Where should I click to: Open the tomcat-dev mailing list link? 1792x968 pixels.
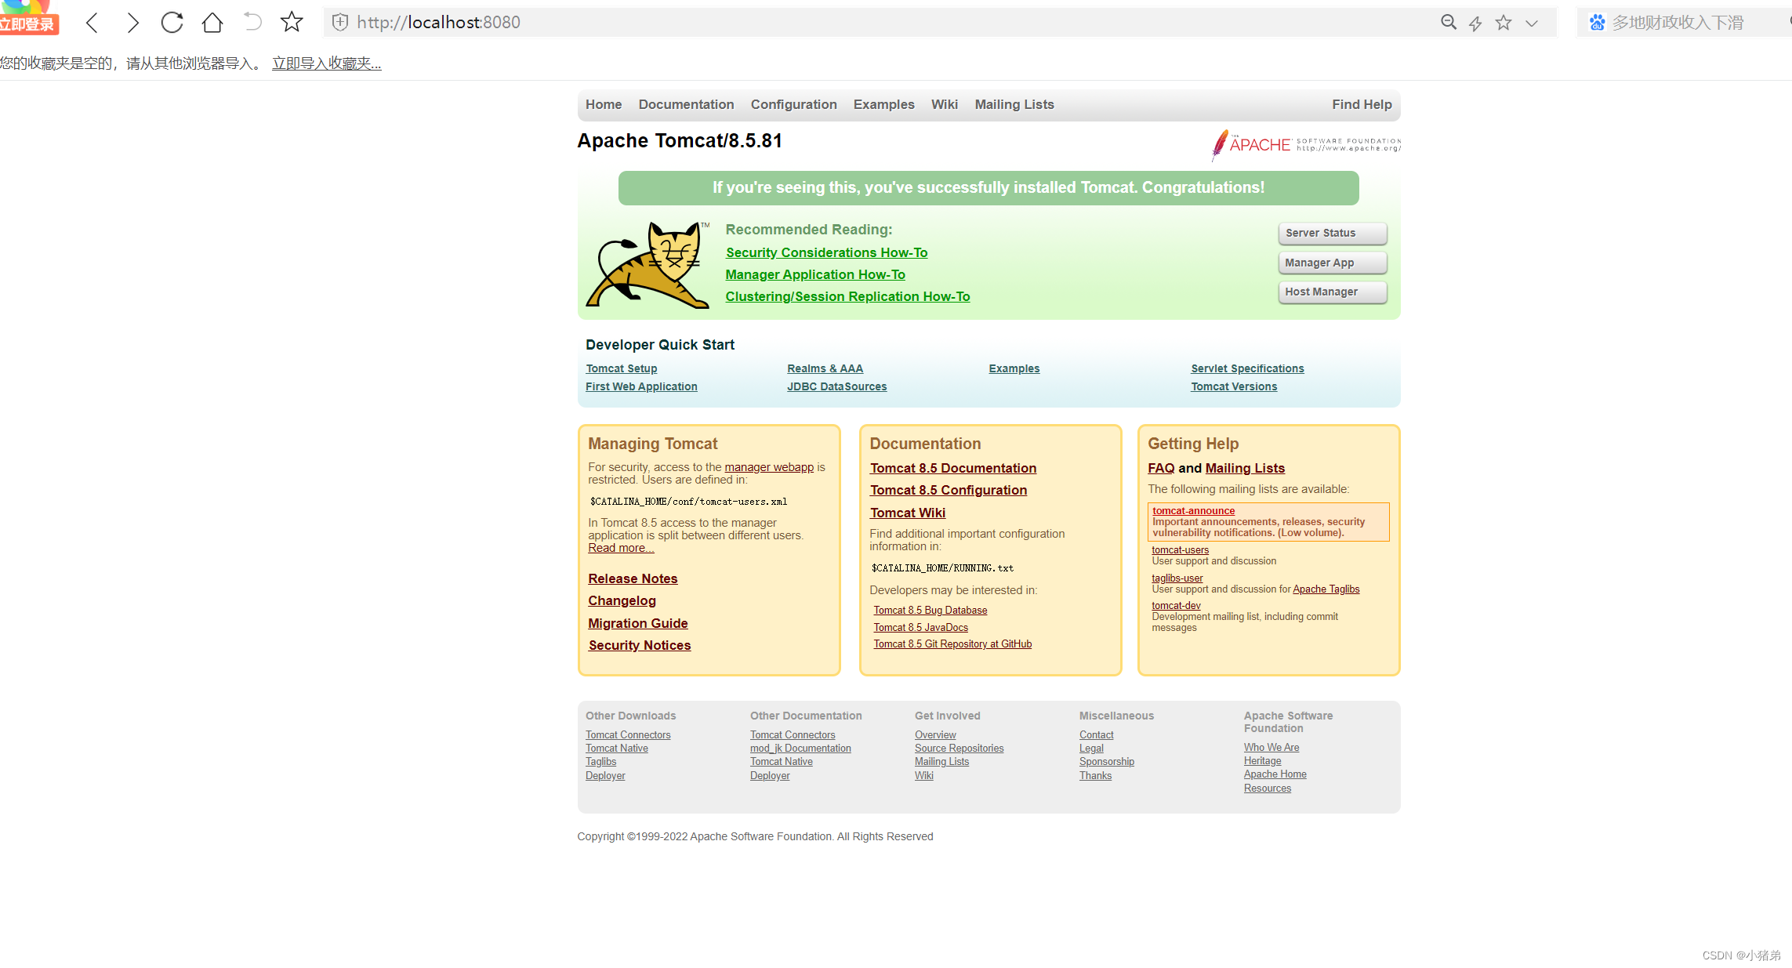click(1176, 606)
